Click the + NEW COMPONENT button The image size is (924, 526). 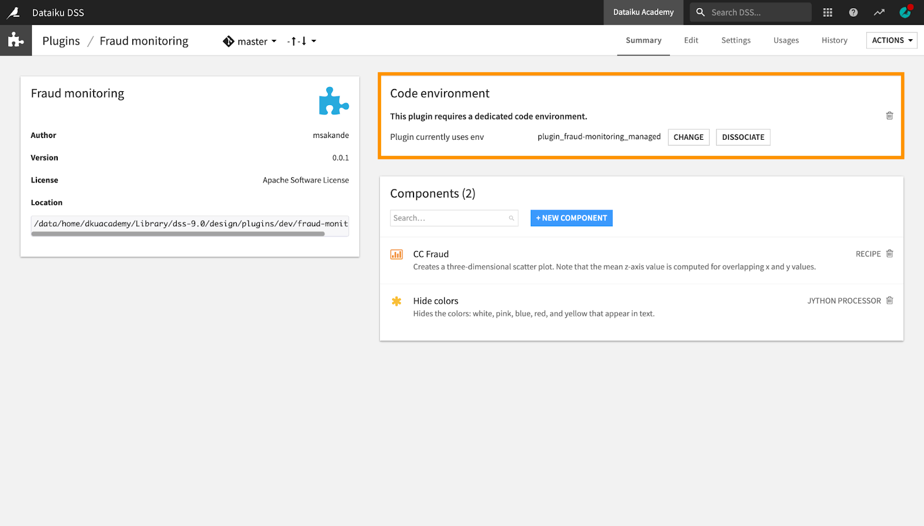tap(571, 218)
